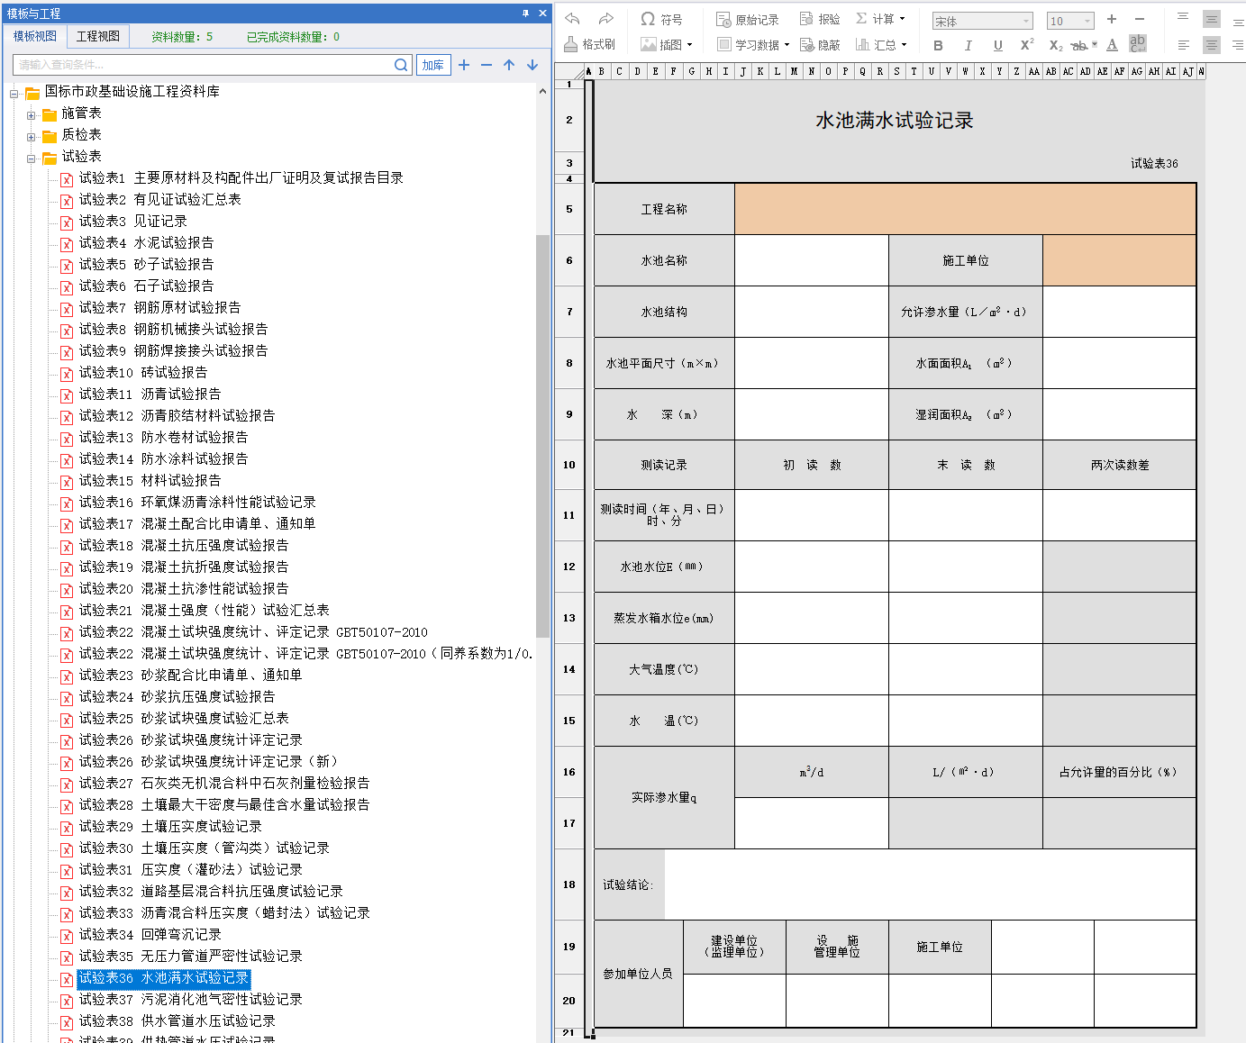Toggle subscript X₂
Screen dimensions: 1246x1043
(x=1056, y=45)
